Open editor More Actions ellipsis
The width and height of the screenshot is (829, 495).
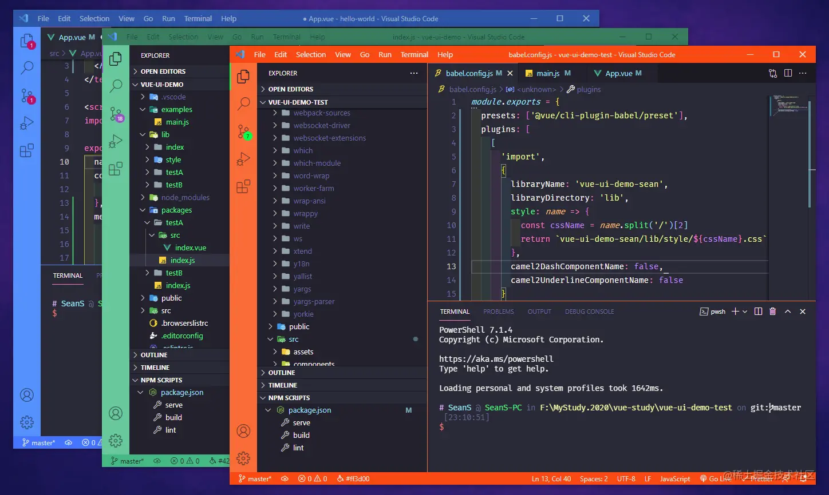pos(803,73)
